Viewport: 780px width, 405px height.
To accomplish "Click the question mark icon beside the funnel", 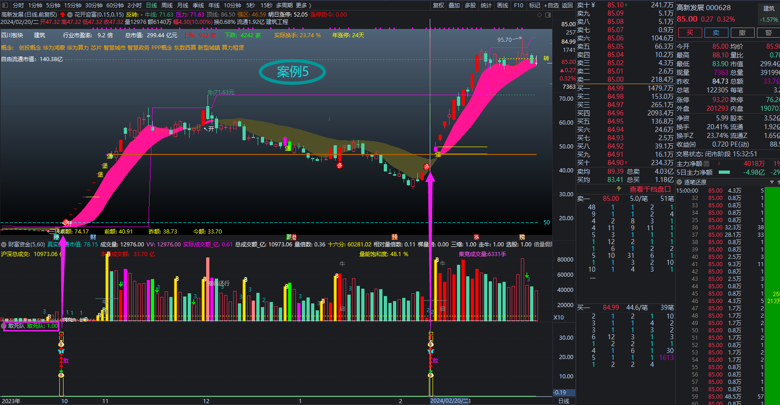I will (778, 182).
